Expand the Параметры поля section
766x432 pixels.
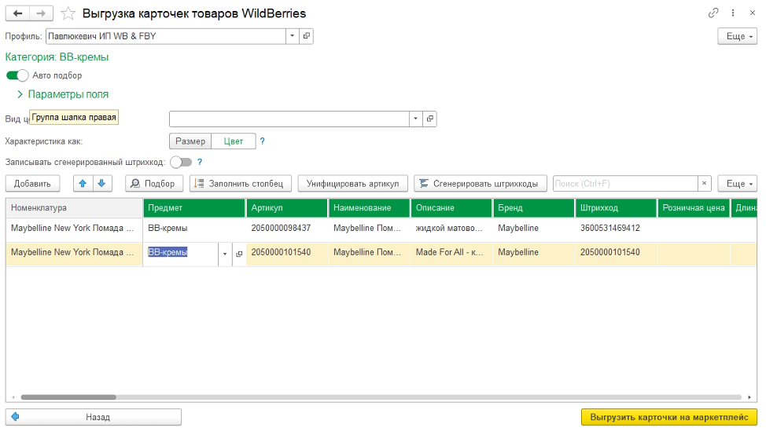[20, 94]
